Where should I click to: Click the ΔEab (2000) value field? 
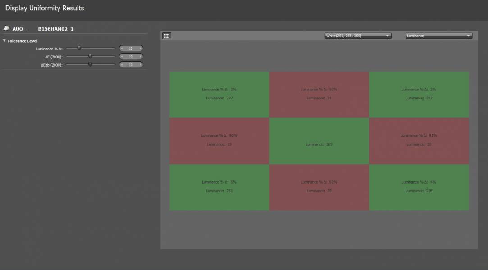[x=131, y=65]
